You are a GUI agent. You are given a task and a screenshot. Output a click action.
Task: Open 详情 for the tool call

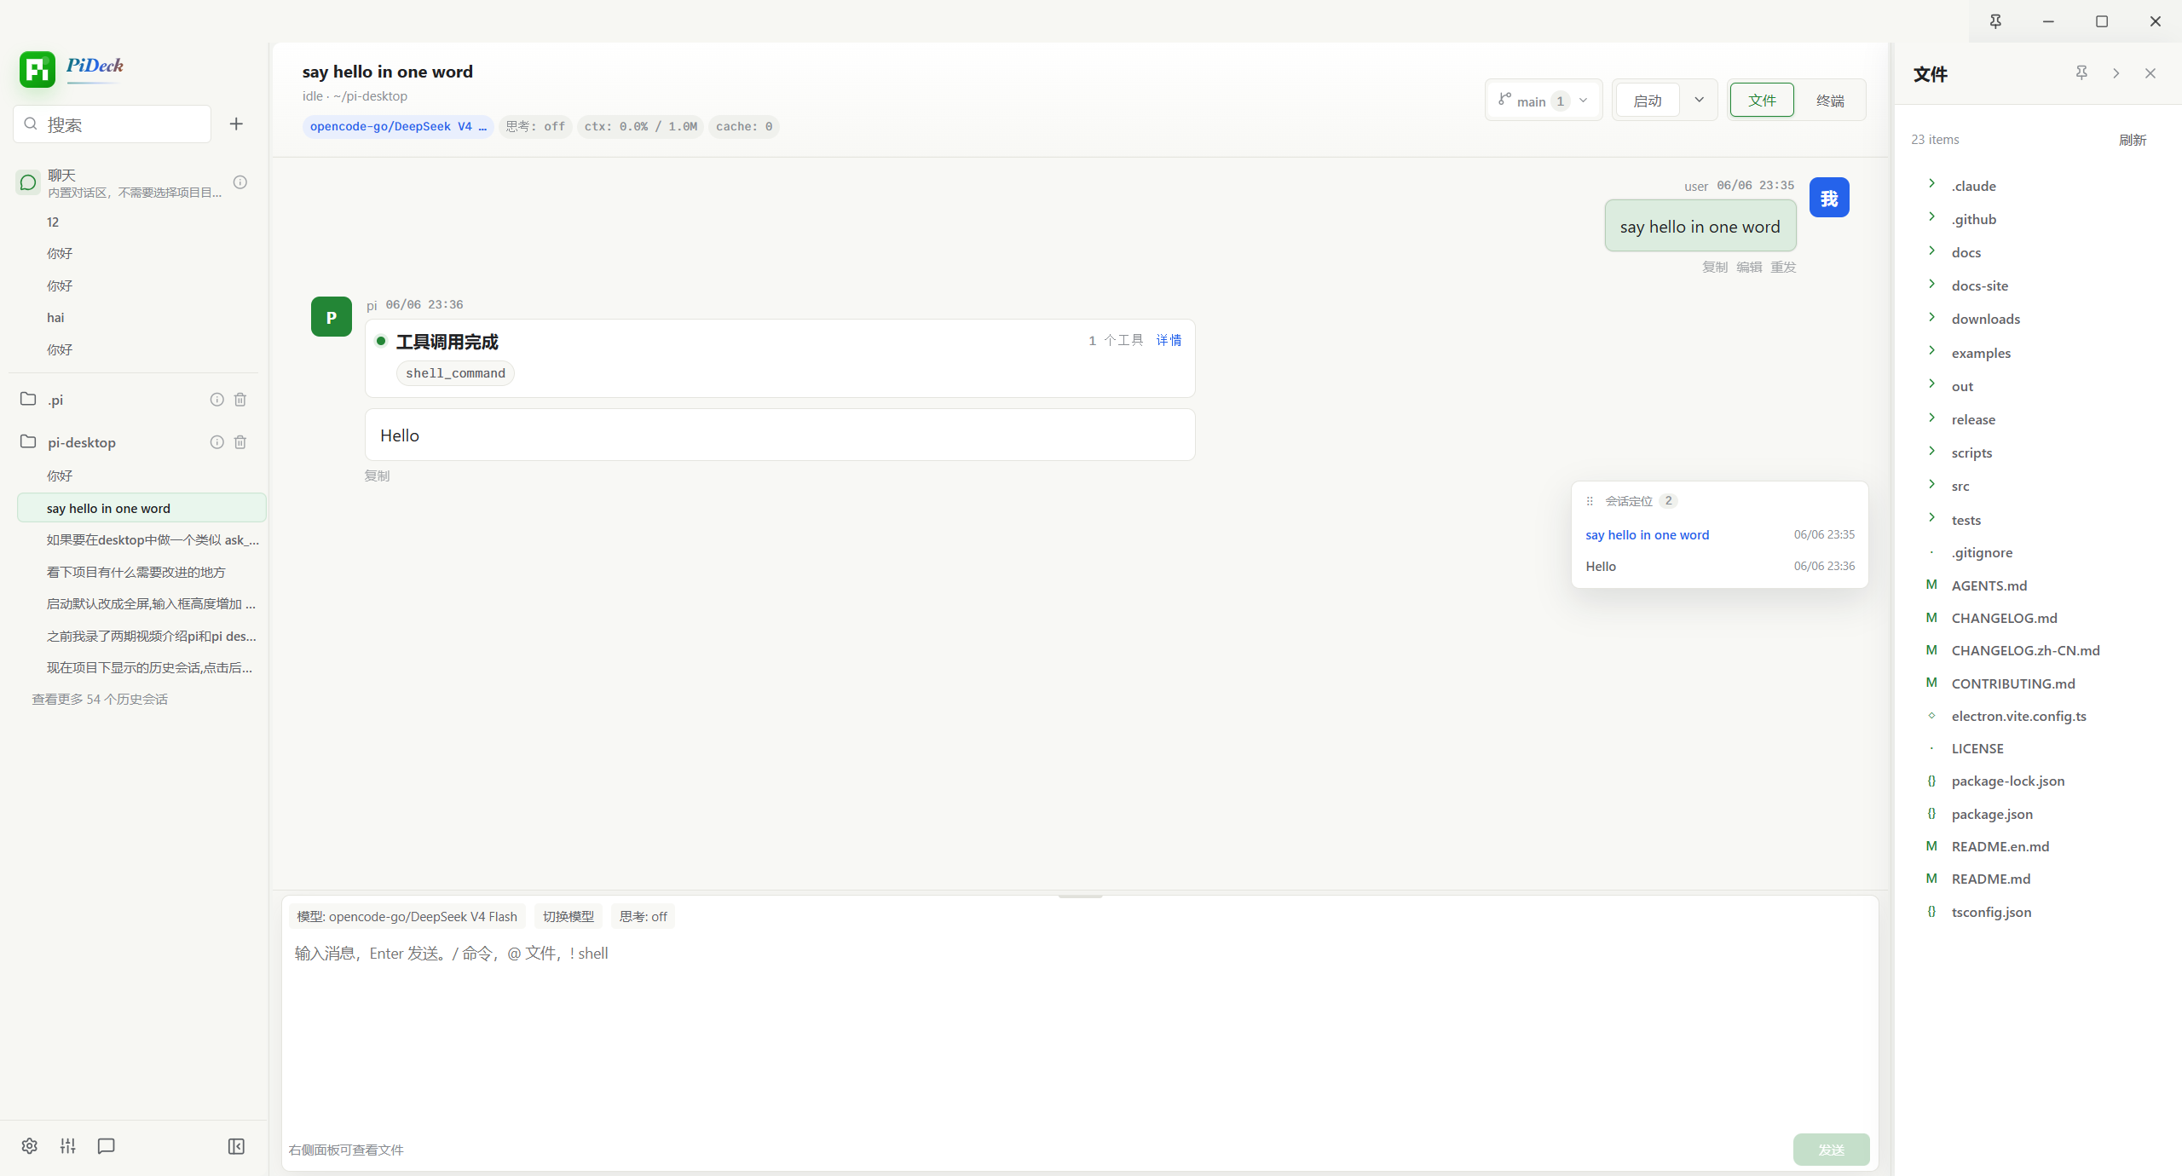(1169, 340)
